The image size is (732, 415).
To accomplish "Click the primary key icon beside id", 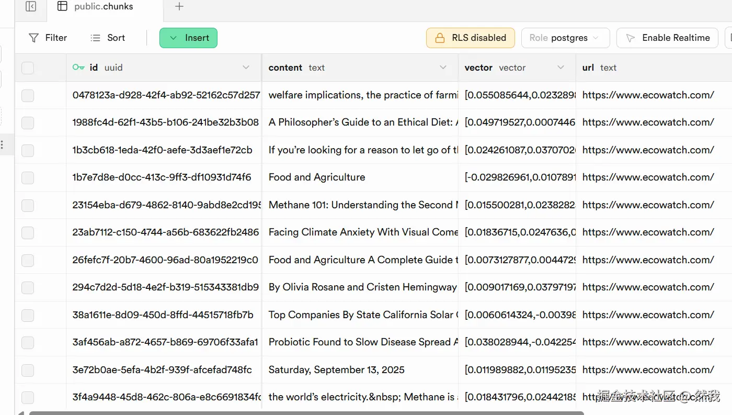I will pos(78,68).
